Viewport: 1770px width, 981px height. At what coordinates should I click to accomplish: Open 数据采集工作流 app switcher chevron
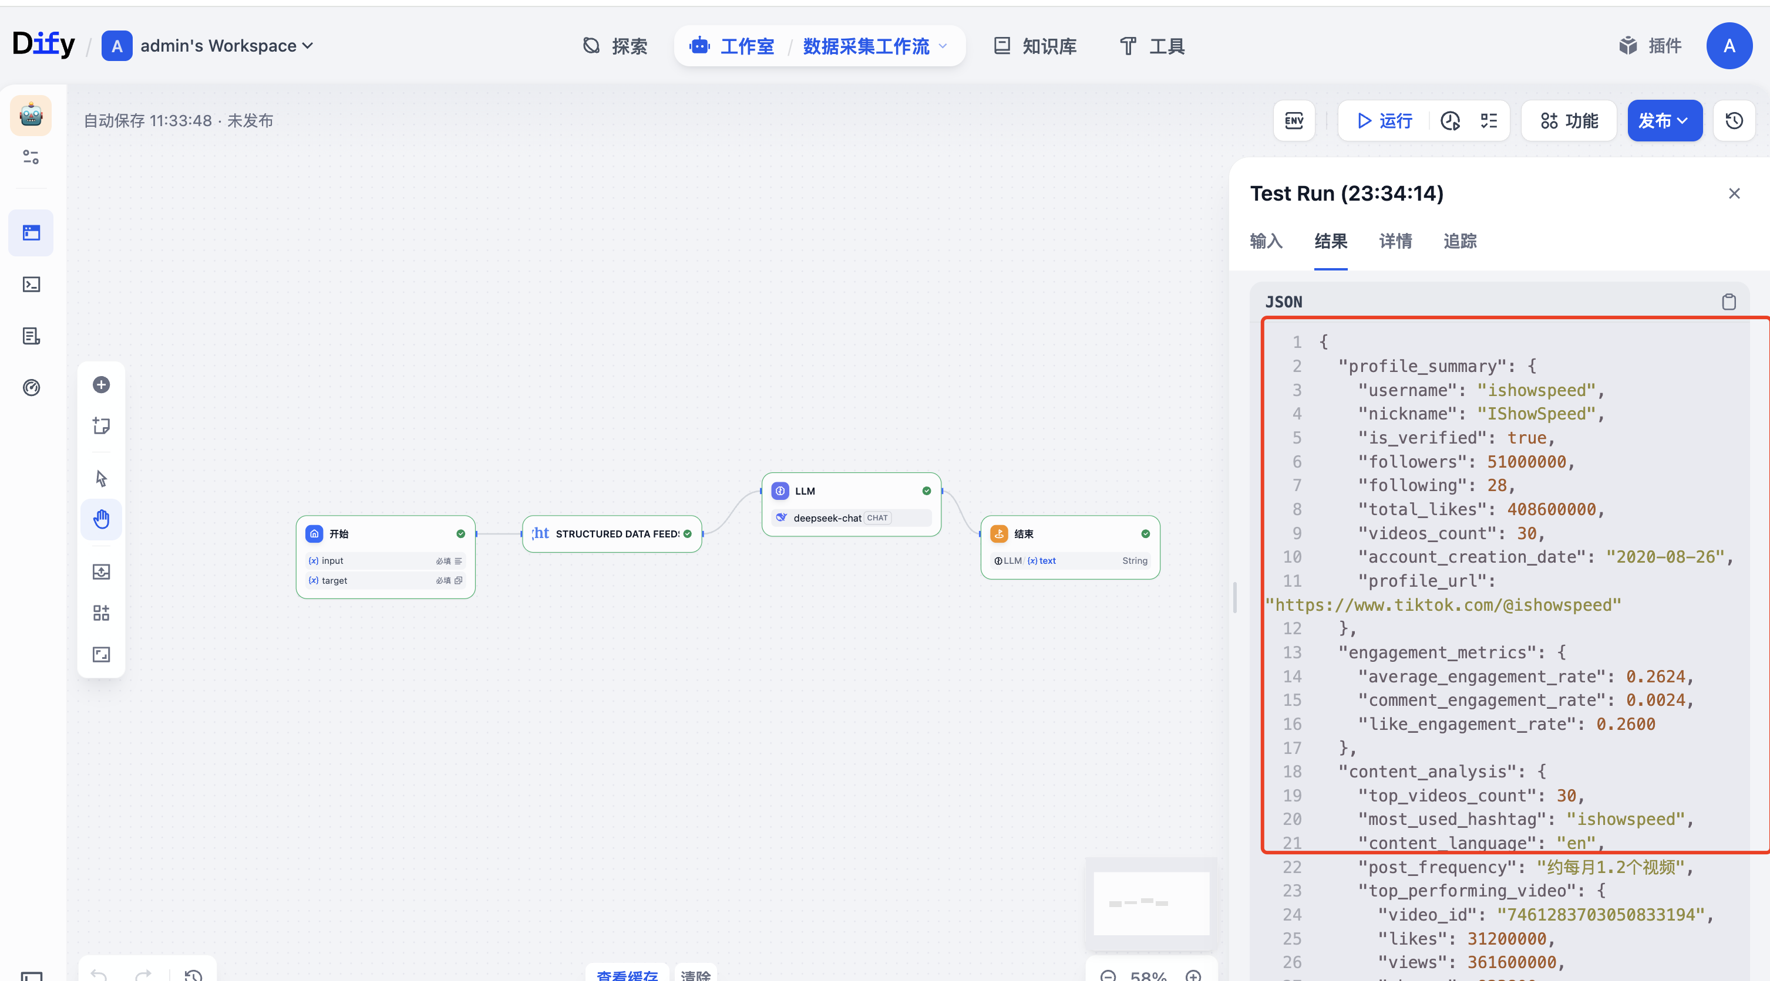coord(943,46)
